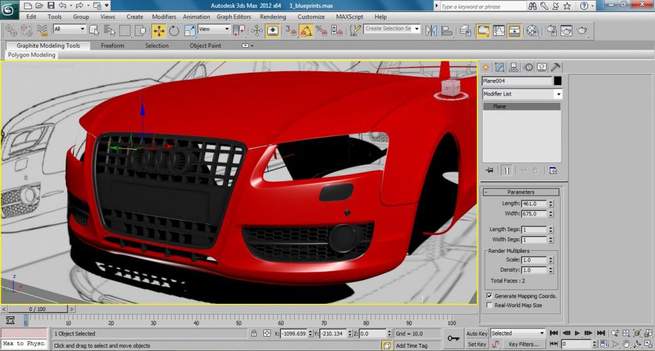The height and width of the screenshot is (351, 655).
Task: Click Render Production teapot icon
Action: [x=582, y=30]
